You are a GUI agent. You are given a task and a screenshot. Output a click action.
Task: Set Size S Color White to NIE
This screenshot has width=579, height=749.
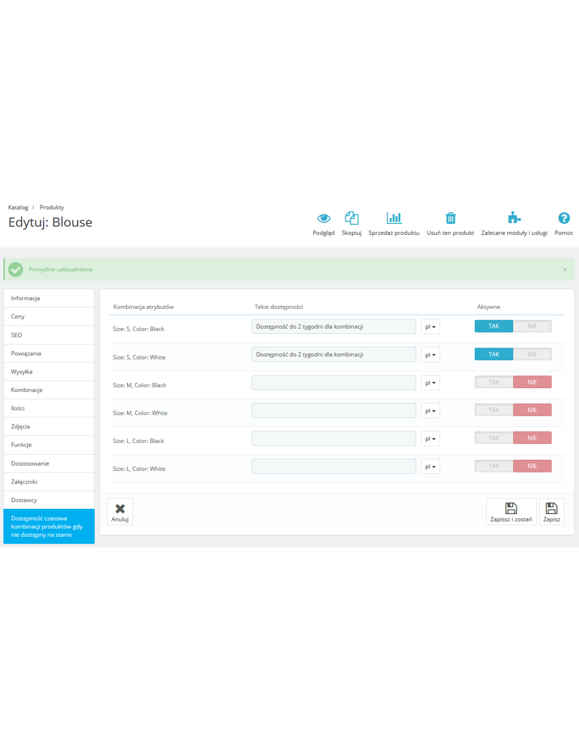pos(532,354)
